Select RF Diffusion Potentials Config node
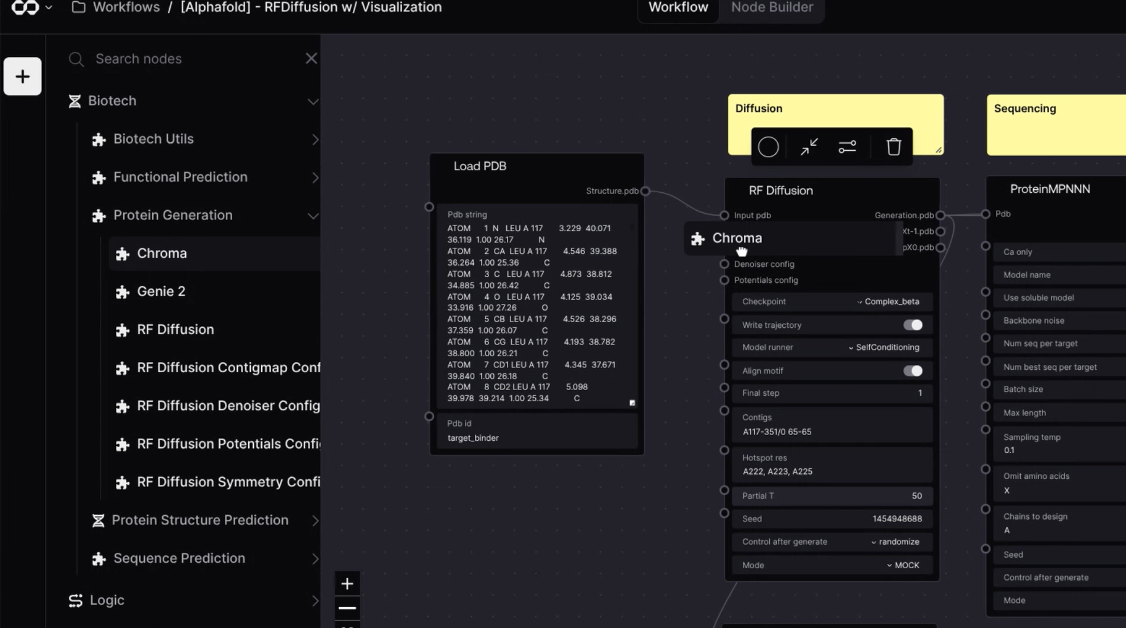The width and height of the screenshot is (1126, 628). [214, 444]
